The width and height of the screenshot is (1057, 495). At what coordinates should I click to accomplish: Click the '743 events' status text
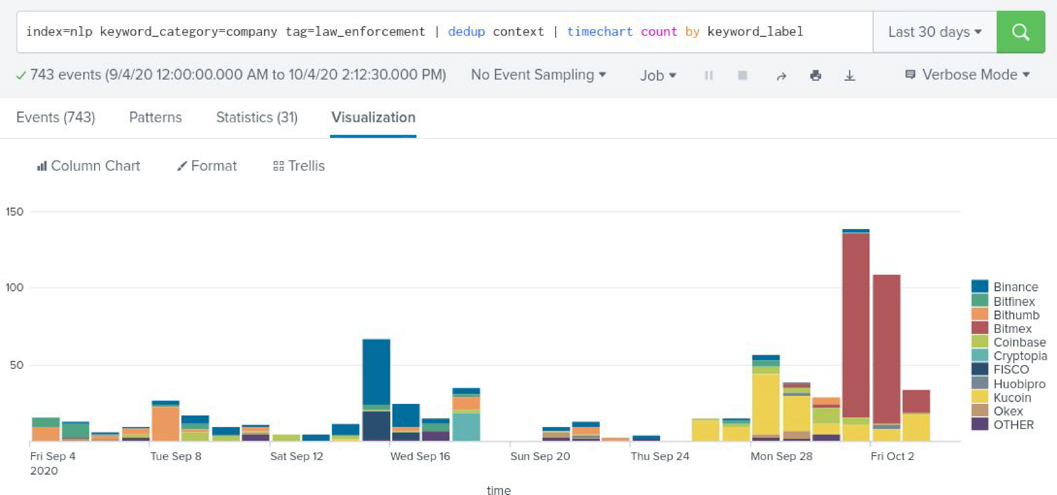(x=65, y=75)
